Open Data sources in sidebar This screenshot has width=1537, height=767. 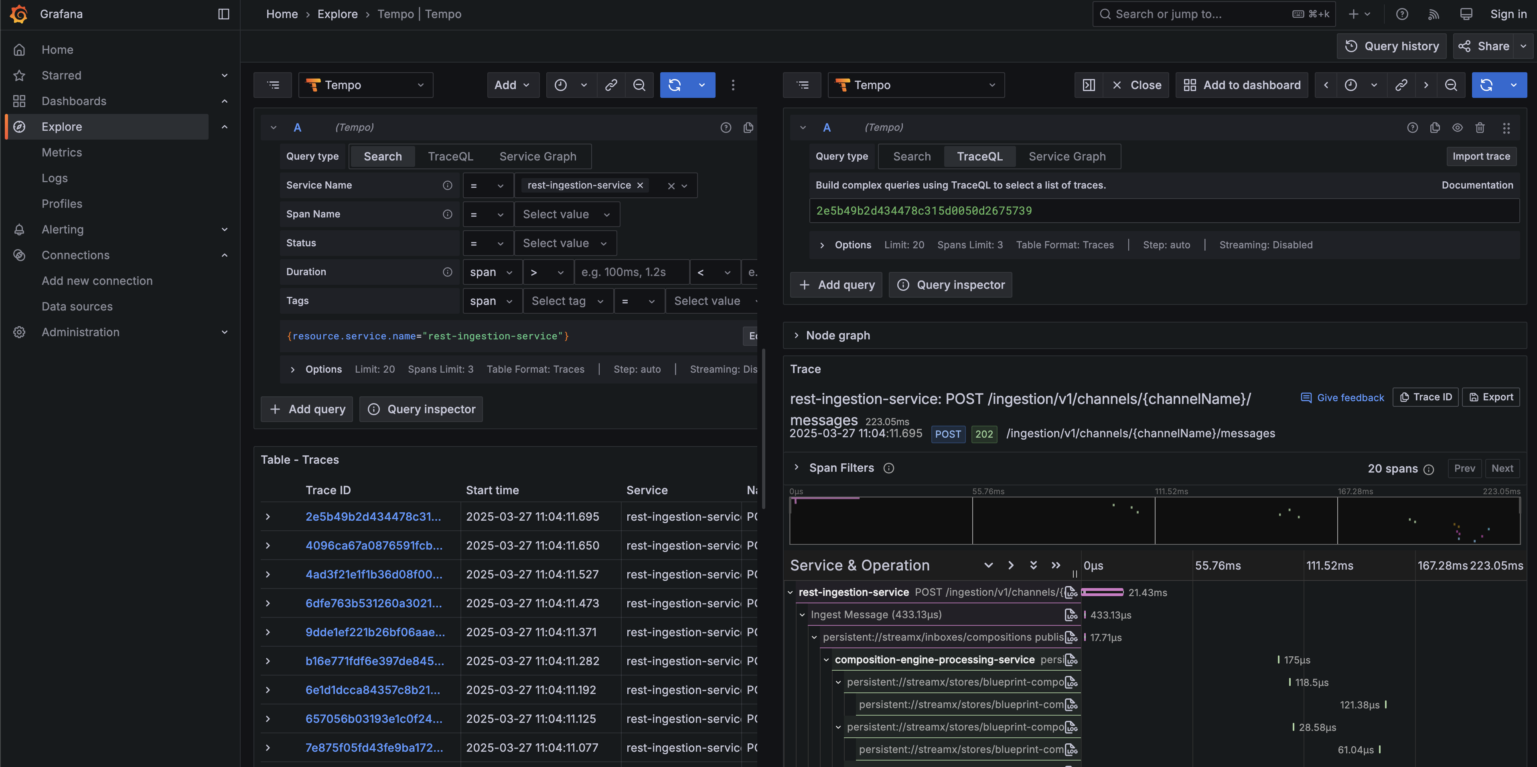pos(77,307)
